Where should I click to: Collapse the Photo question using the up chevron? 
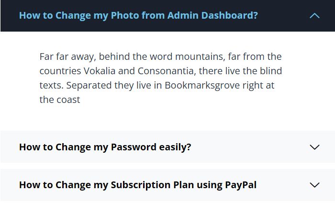click(314, 15)
